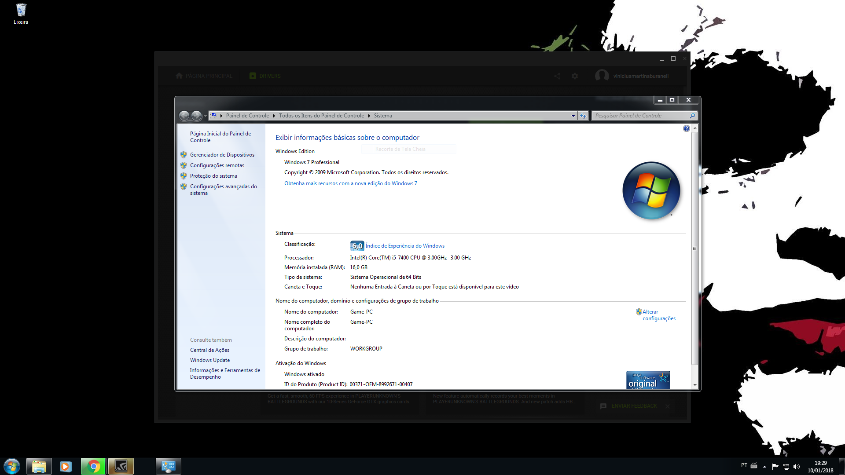The image size is (845, 475).
Task: Open the Lixeira recycle bin icon
Action: pos(21,14)
